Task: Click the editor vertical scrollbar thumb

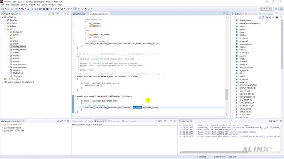Action: [227, 94]
